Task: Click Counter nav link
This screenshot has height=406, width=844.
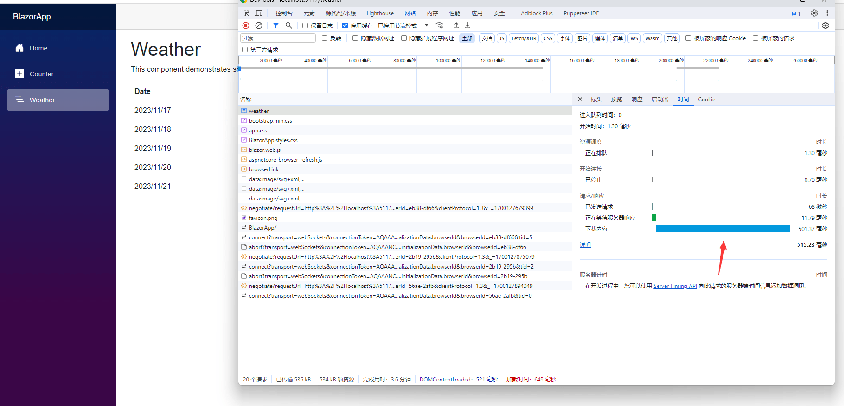Action: tap(58, 74)
